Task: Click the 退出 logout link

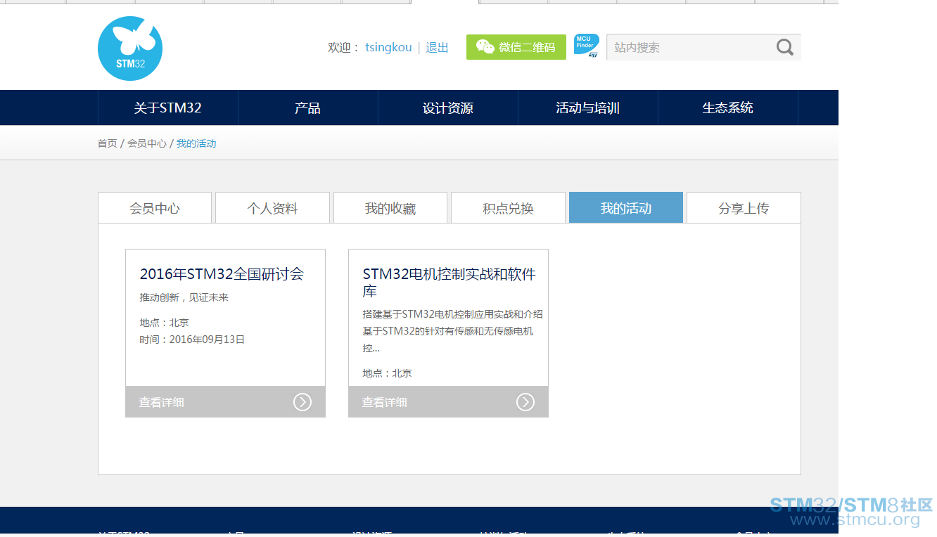Action: pos(437,47)
